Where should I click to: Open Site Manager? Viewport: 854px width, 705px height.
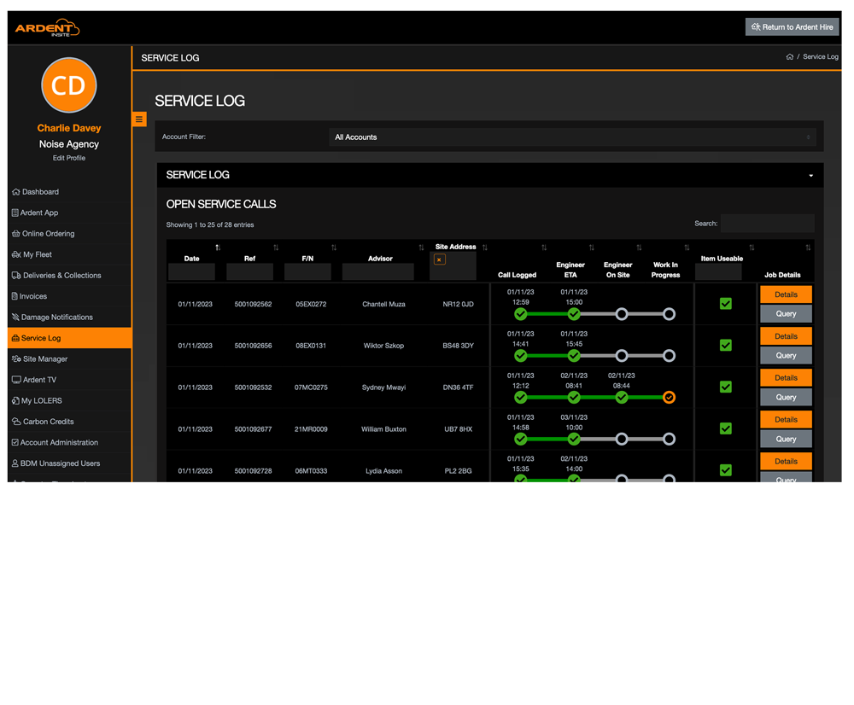[69, 359]
